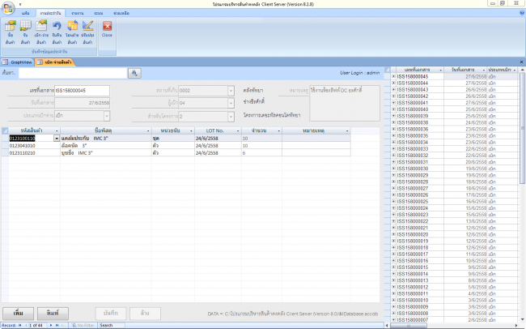Click the เพิ่ม add button
This screenshot has width=526, height=329.
(18, 314)
